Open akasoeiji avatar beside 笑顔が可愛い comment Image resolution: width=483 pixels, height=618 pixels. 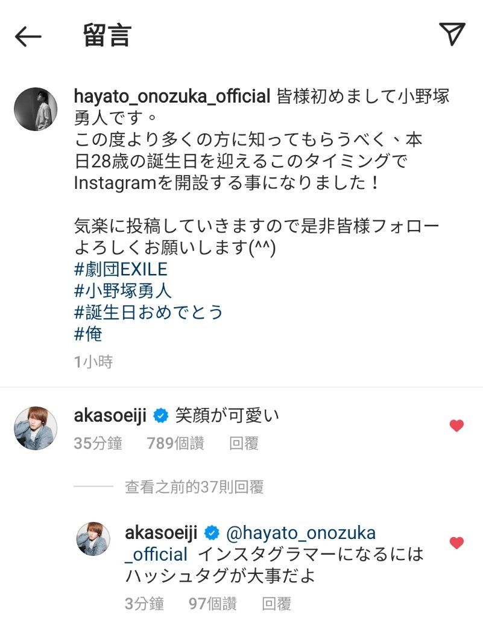tap(36, 428)
